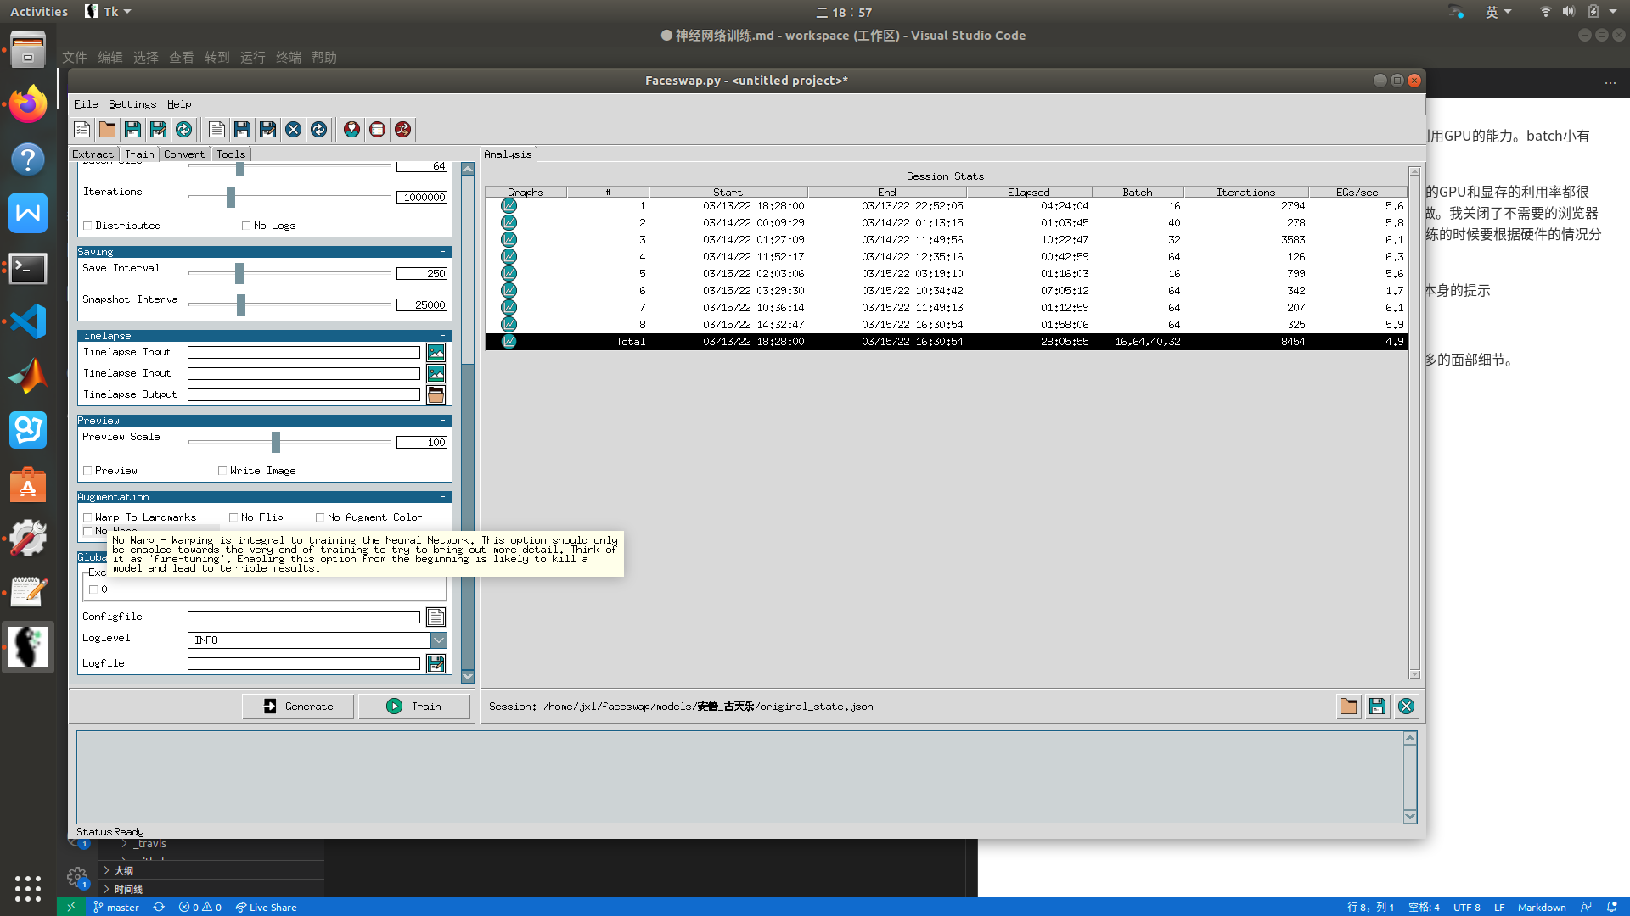Click teal Save Project As icon
Image resolution: width=1630 pixels, height=916 pixels.
tap(158, 130)
